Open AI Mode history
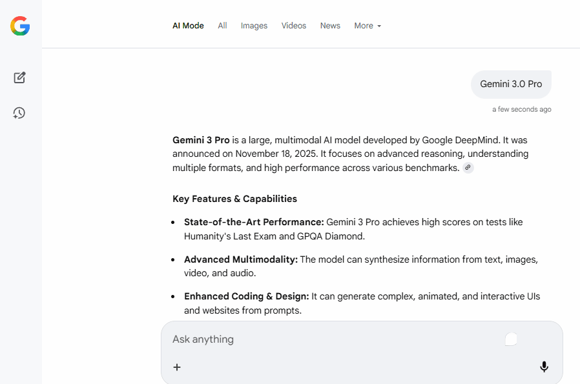 click(x=19, y=113)
